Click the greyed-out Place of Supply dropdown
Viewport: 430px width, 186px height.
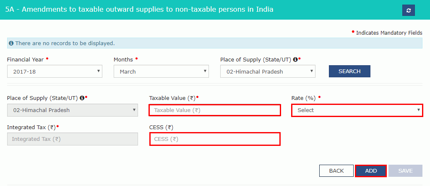point(72,110)
